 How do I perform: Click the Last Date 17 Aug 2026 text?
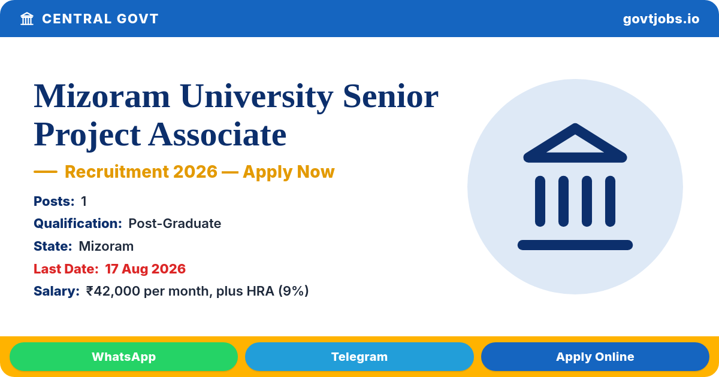[110, 269]
